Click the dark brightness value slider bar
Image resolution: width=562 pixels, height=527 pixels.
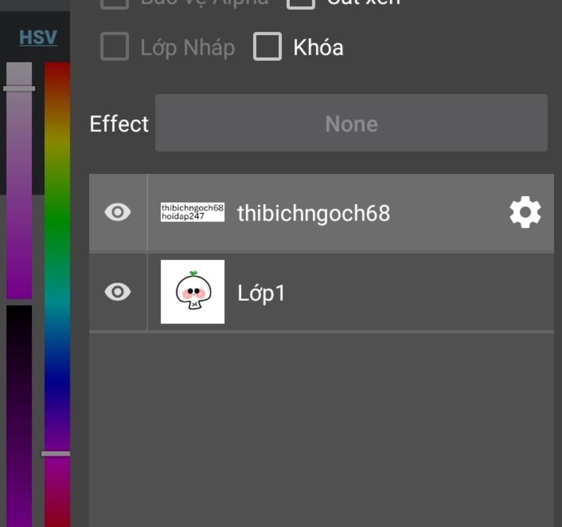19,417
